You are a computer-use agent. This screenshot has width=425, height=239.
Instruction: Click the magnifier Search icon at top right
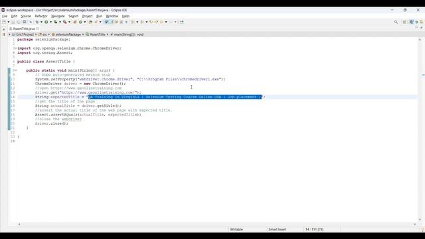(396, 22)
